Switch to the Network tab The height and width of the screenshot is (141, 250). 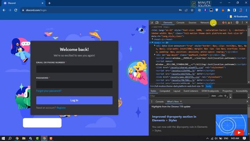click(205, 23)
